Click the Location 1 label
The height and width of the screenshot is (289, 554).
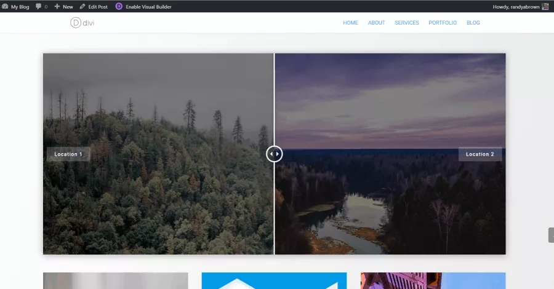(68, 154)
